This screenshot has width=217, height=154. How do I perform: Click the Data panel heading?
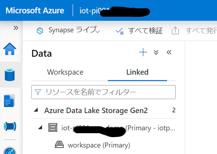(42, 53)
